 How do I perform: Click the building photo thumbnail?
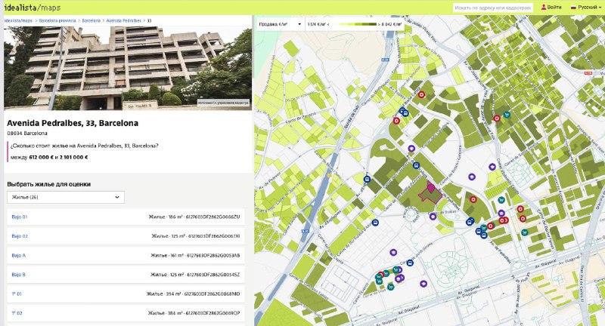point(127,68)
